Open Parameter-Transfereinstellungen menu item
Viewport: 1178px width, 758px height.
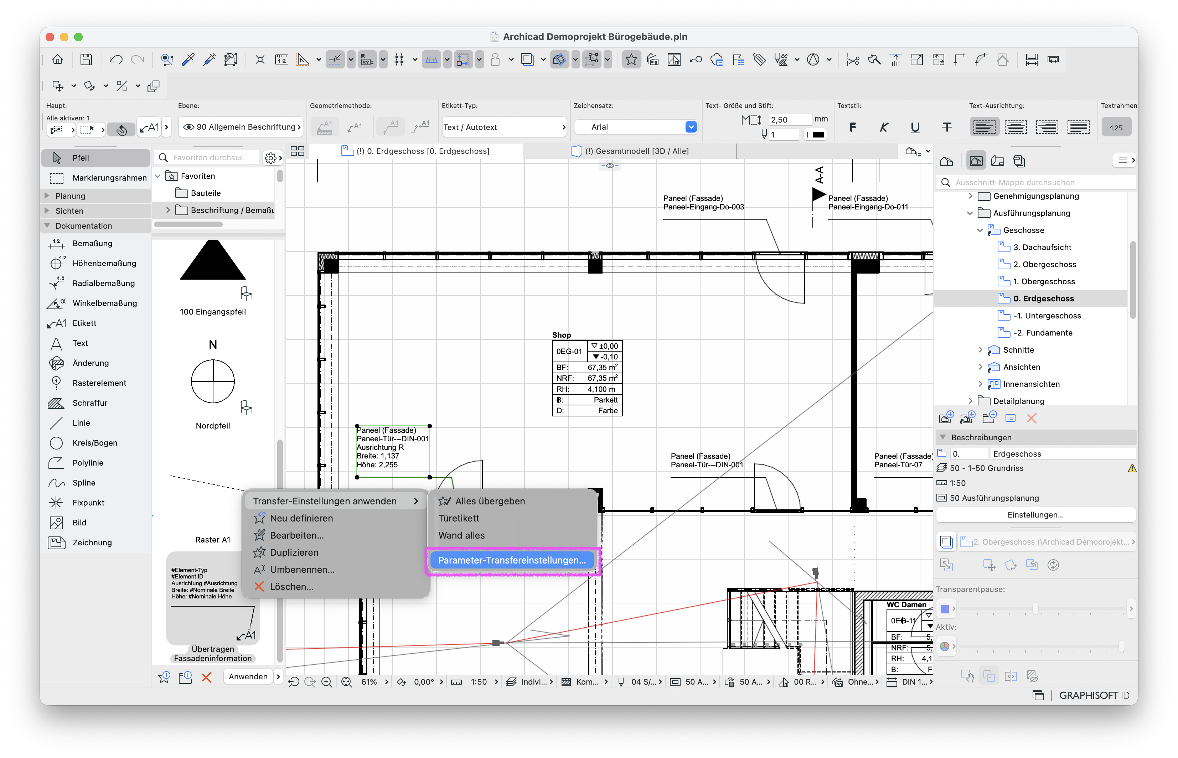(512, 561)
